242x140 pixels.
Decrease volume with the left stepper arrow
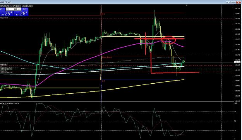click(x=7, y=9)
